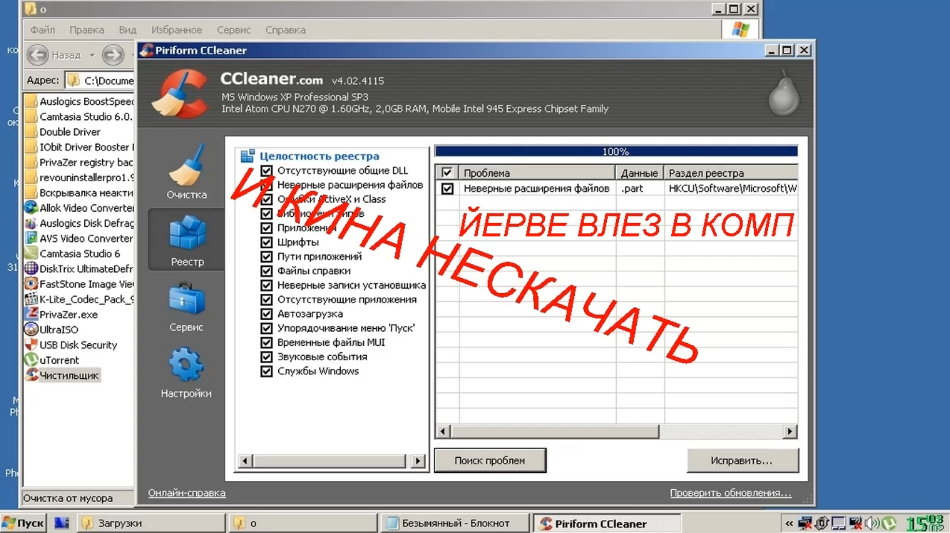Uncheck Службы Windows
Image resolution: width=950 pixels, height=533 pixels.
click(x=266, y=371)
